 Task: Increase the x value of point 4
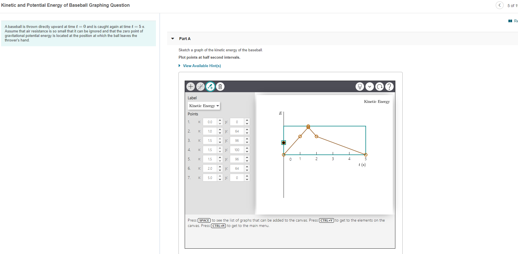220,148
